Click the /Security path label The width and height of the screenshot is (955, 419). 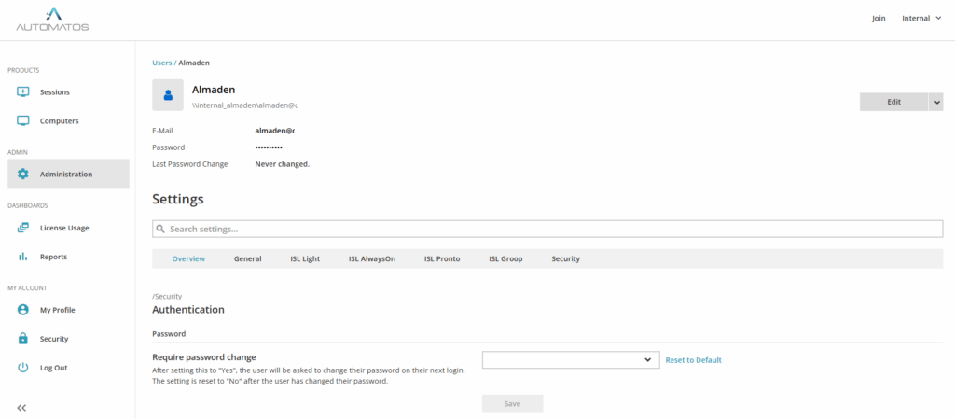coord(168,296)
